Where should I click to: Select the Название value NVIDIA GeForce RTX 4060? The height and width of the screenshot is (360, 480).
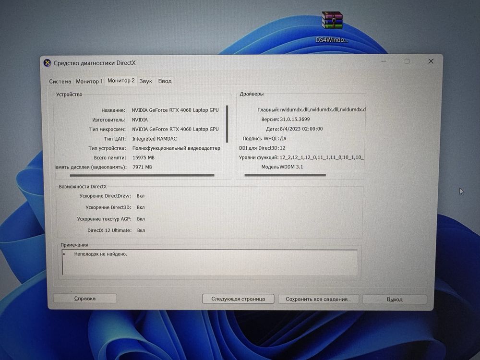(175, 110)
